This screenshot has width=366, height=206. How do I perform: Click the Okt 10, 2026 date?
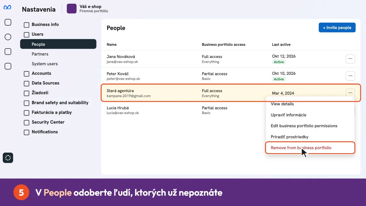[x=284, y=73]
